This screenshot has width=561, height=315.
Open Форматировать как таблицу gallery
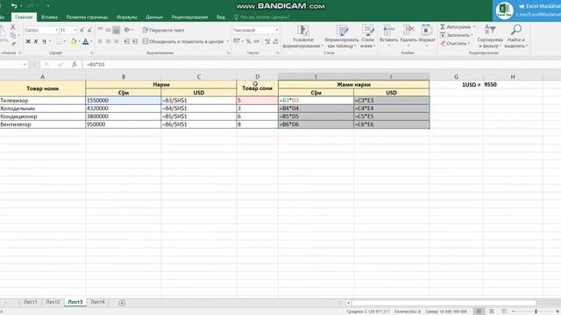[342, 37]
